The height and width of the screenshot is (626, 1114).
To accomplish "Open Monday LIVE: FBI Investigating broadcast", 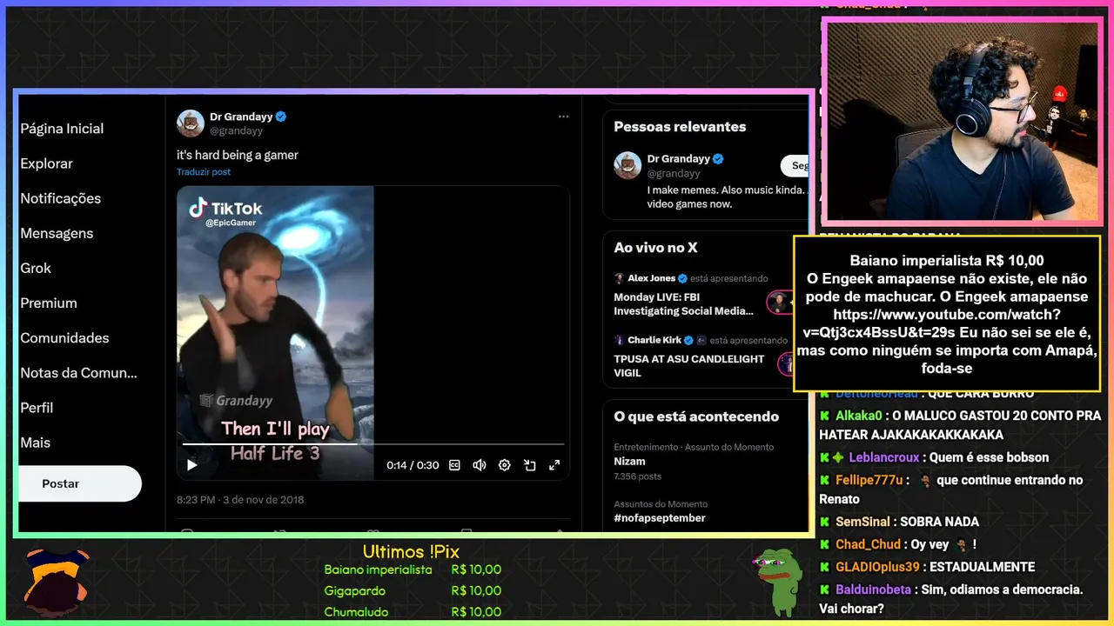I will click(x=683, y=303).
